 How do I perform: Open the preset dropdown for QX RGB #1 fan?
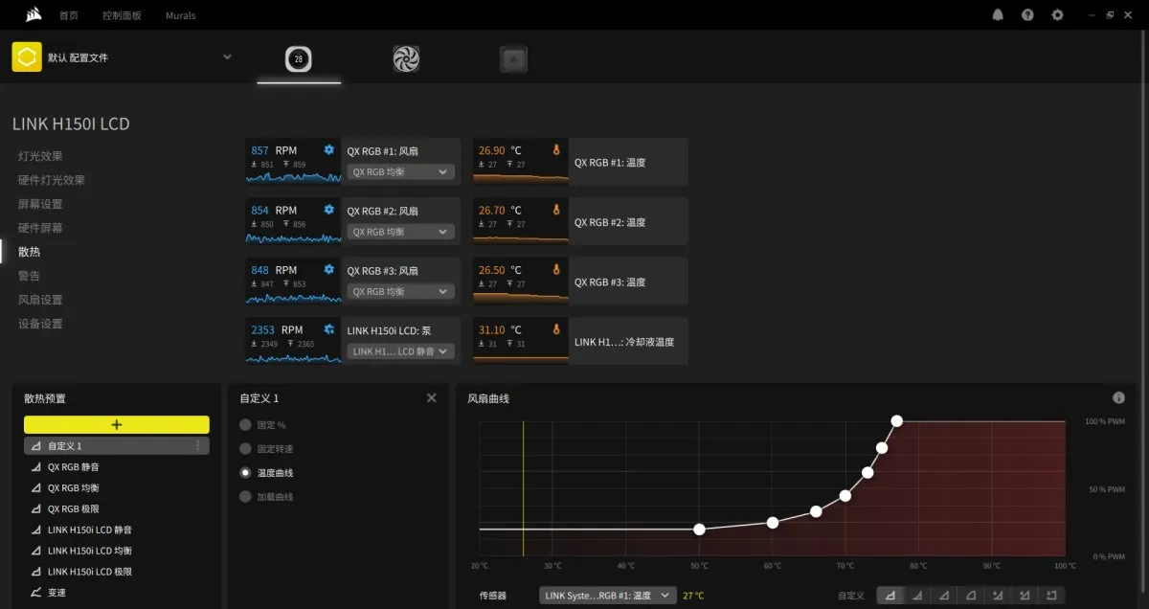[x=400, y=172]
